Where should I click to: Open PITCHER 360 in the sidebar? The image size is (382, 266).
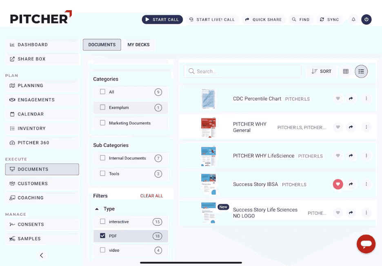[42, 143]
